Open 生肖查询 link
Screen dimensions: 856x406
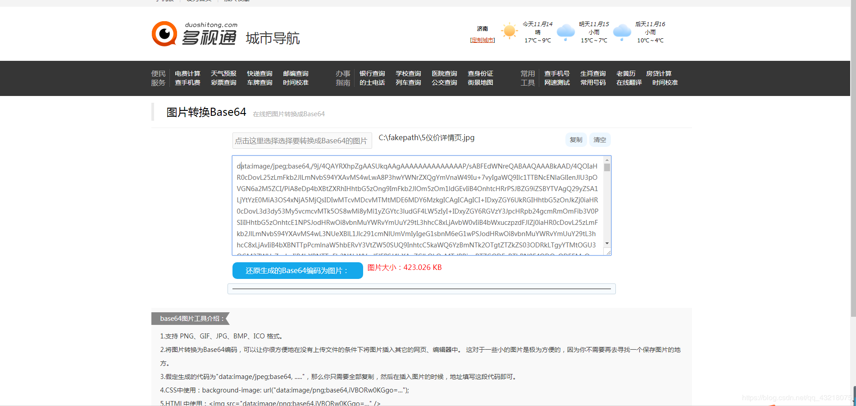coord(593,73)
